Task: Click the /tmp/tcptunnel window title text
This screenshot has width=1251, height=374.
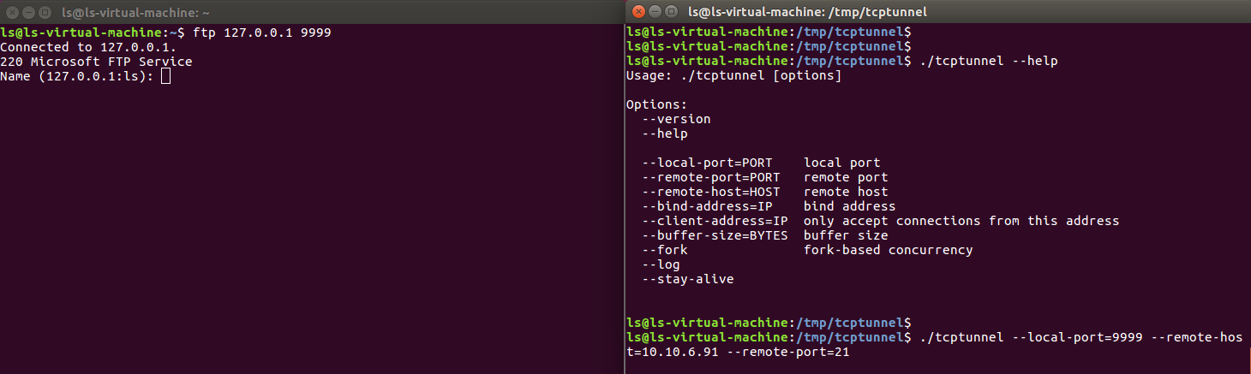Action: point(807,11)
